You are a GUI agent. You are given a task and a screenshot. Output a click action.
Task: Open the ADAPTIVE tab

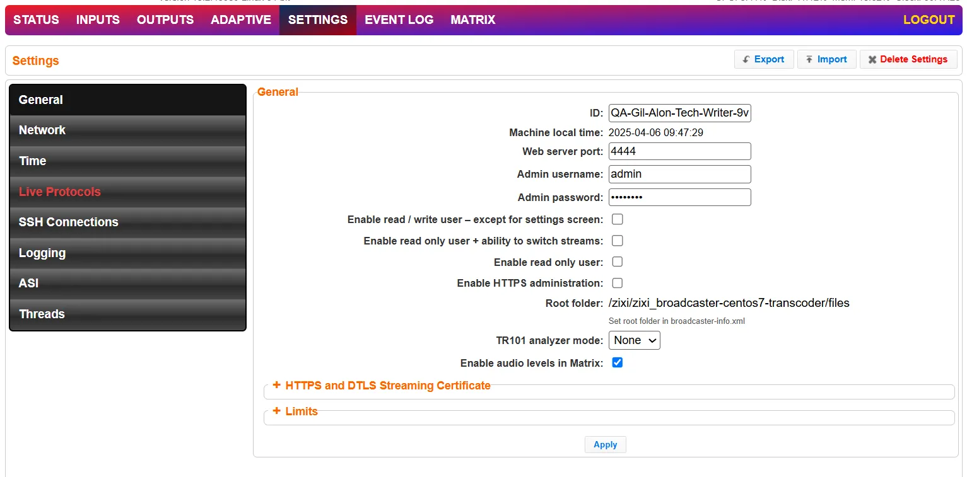point(241,20)
